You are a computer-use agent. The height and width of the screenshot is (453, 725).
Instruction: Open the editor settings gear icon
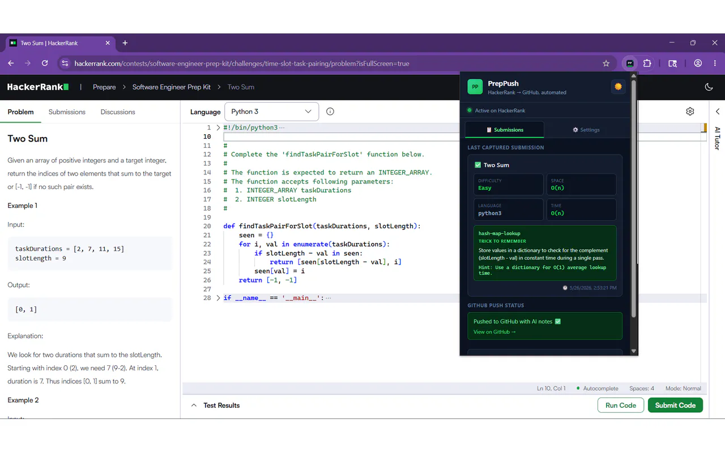pyautogui.click(x=690, y=112)
